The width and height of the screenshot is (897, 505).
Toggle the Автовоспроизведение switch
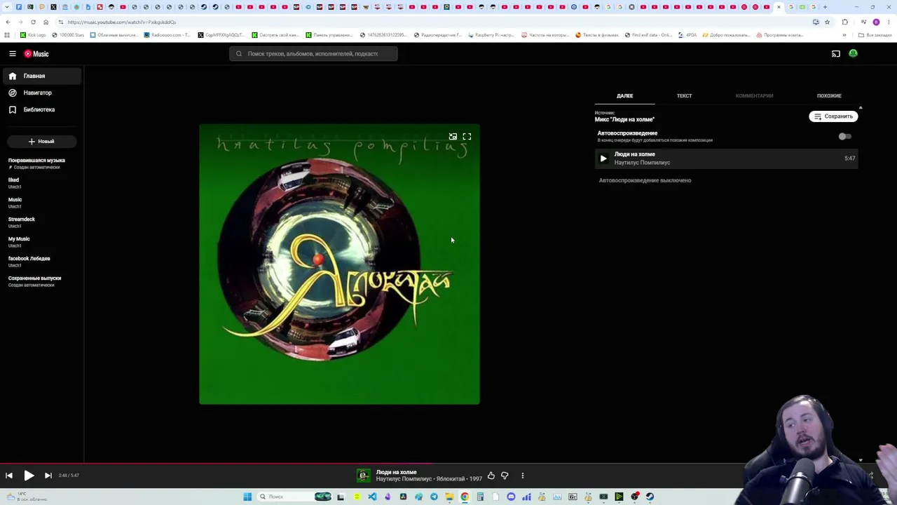pyautogui.click(x=845, y=137)
